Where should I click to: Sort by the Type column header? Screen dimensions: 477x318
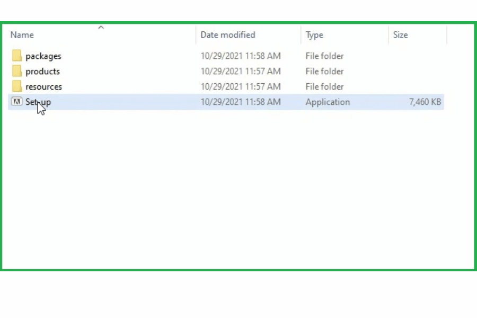(x=314, y=35)
